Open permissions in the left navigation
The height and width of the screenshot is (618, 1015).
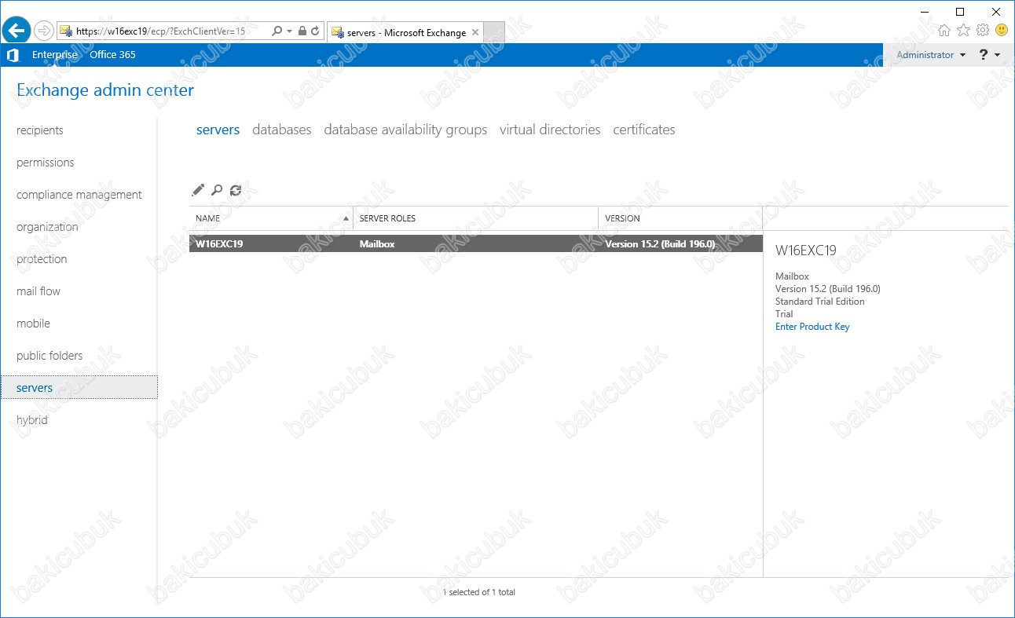[46, 163]
